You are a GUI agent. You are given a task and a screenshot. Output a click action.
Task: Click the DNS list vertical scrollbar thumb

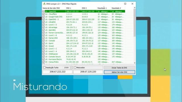click(x=135, y=23)
